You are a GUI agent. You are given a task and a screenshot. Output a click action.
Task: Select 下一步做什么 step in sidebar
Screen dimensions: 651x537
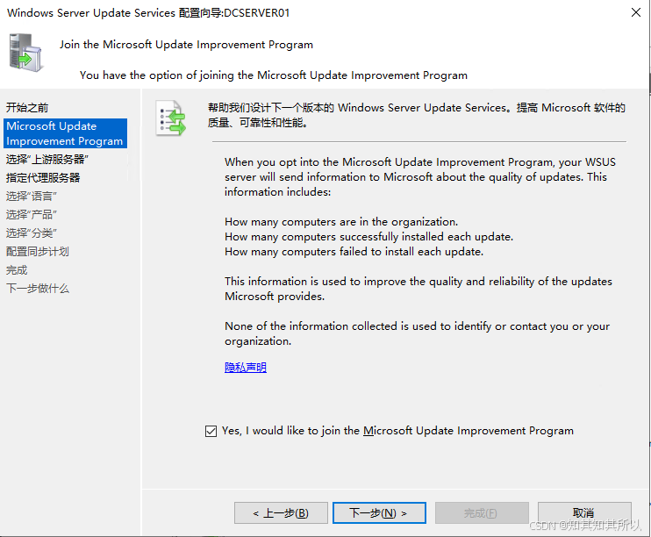pos(38,288)
